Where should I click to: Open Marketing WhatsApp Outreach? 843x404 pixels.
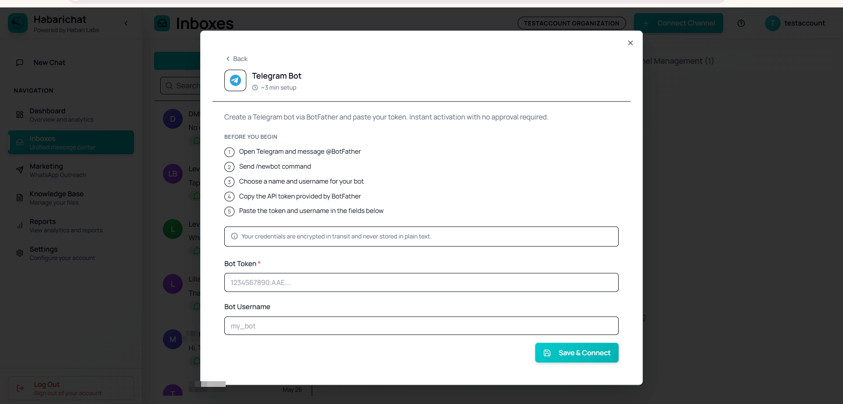(71, 170)
